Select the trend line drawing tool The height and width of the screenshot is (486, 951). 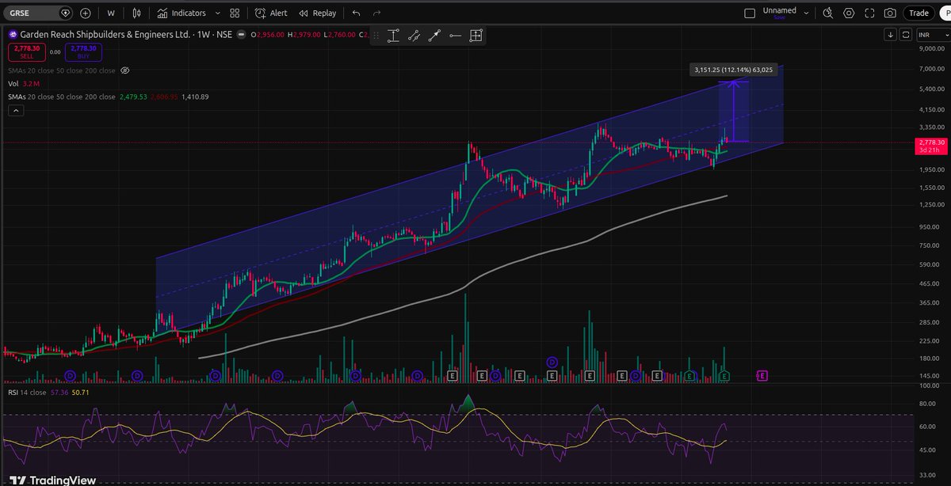click(x=434, y=35)
